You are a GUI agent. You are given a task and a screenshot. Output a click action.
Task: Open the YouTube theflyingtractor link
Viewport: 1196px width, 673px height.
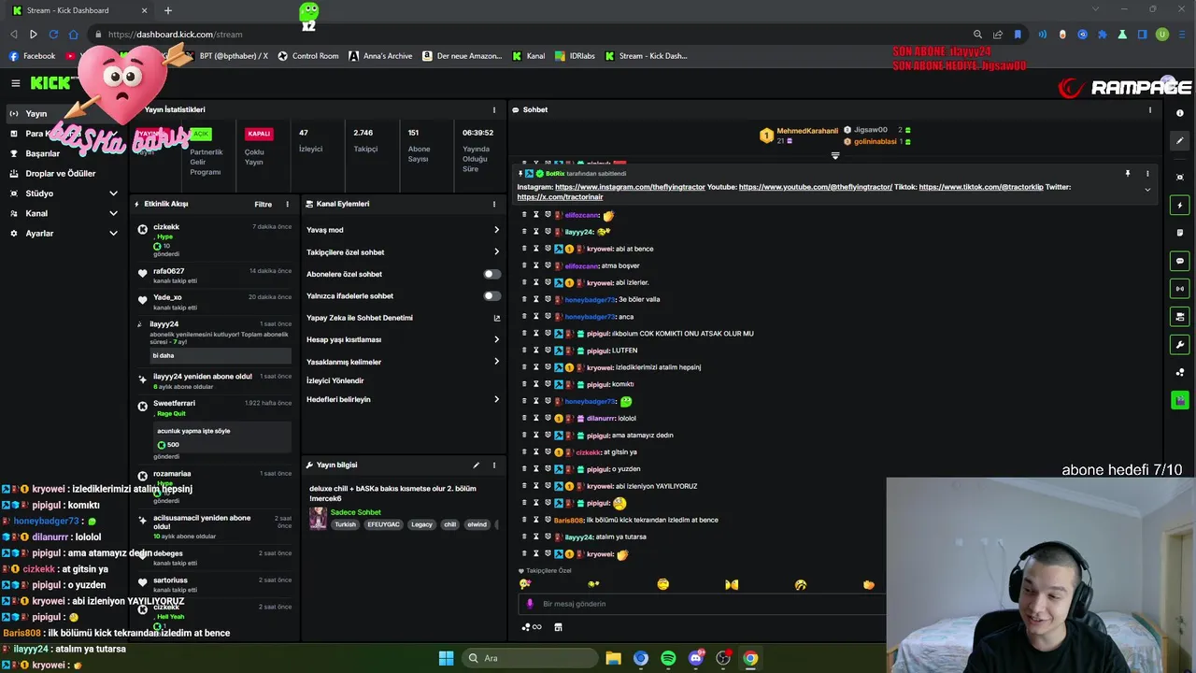pyautogui.click(x=816, y=187)
